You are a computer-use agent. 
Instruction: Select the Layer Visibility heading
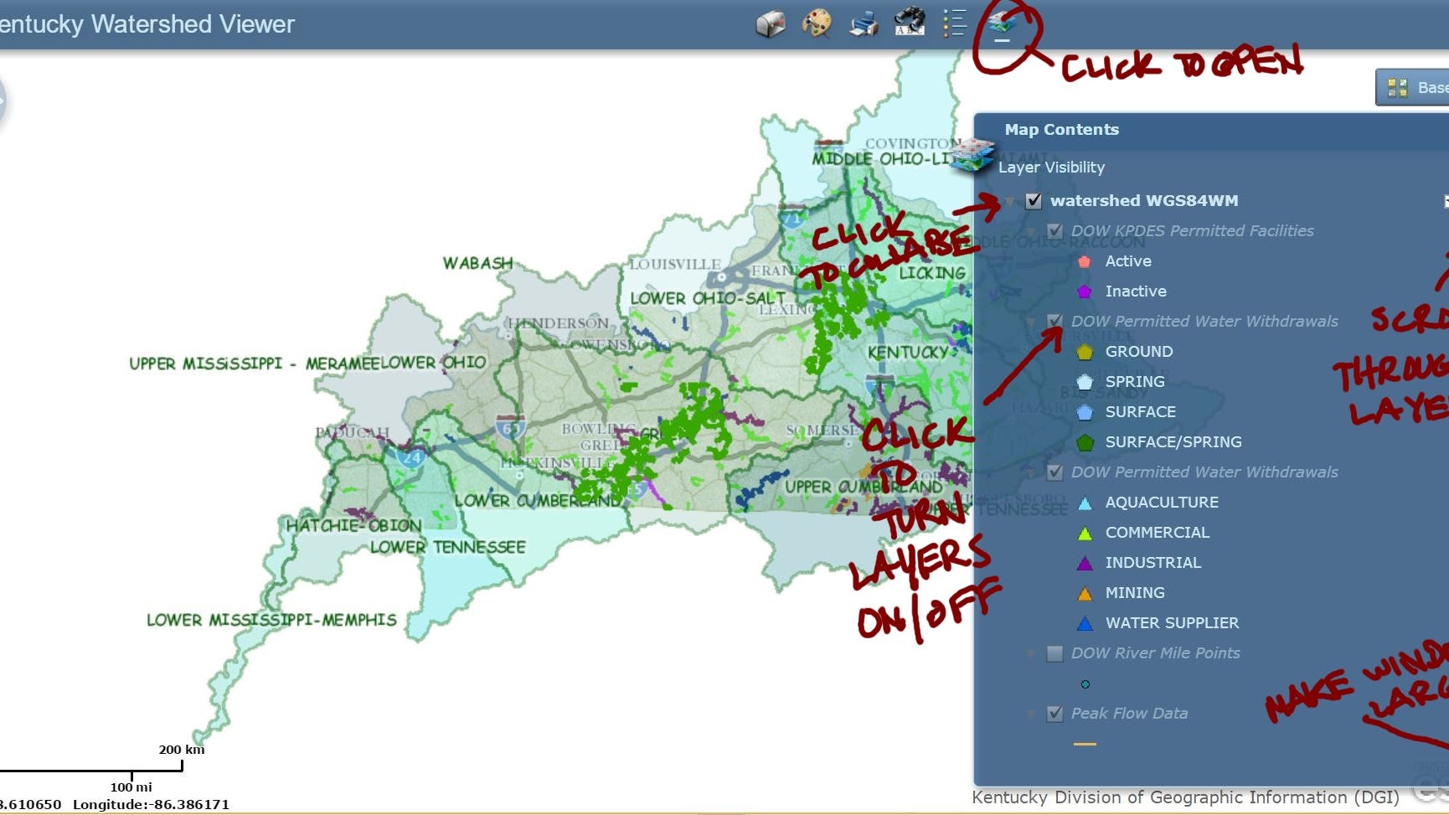1051,168
